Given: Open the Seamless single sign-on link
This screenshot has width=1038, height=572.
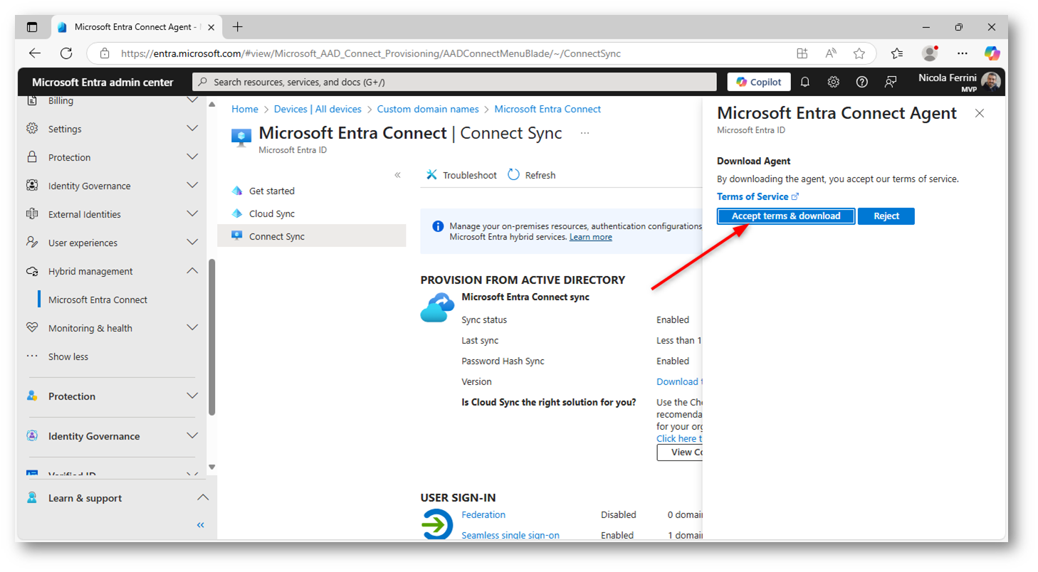Looking at the screenshot, I should tap(510, 535).
